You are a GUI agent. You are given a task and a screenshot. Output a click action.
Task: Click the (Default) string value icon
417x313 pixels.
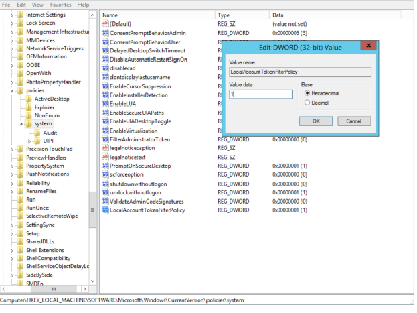tap(104, 23)
